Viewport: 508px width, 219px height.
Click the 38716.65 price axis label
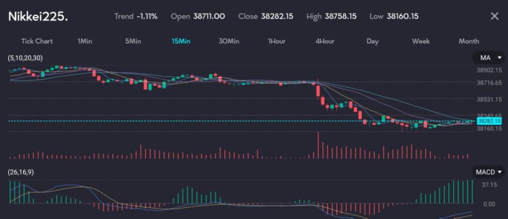click(x=488, y=82)
